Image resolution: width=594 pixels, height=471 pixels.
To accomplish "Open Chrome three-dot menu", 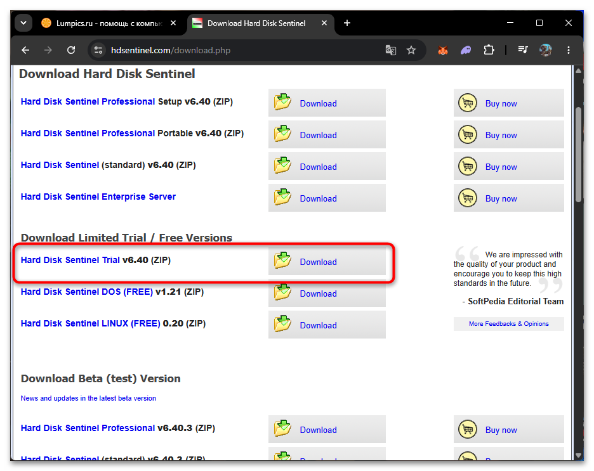I will pyautogui.click(x=568, y=50).
